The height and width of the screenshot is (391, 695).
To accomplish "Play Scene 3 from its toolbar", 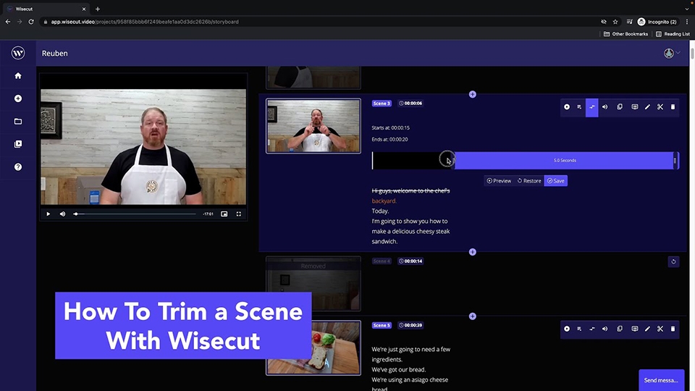I will pyautogui.click(x=567, y=107).
